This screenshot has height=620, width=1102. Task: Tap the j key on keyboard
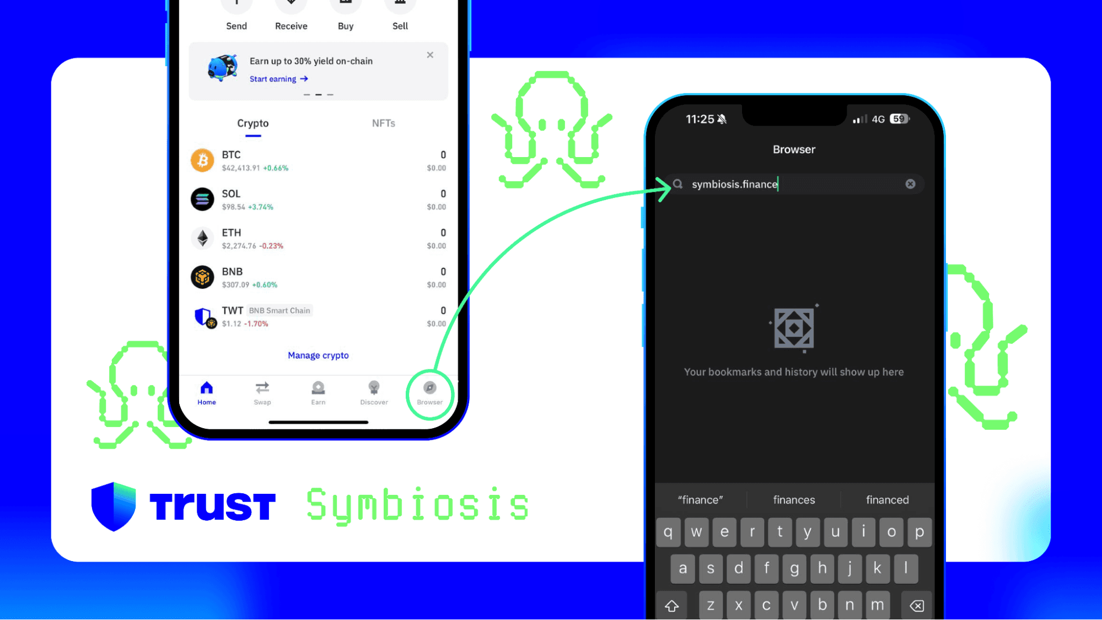point(850,569)
